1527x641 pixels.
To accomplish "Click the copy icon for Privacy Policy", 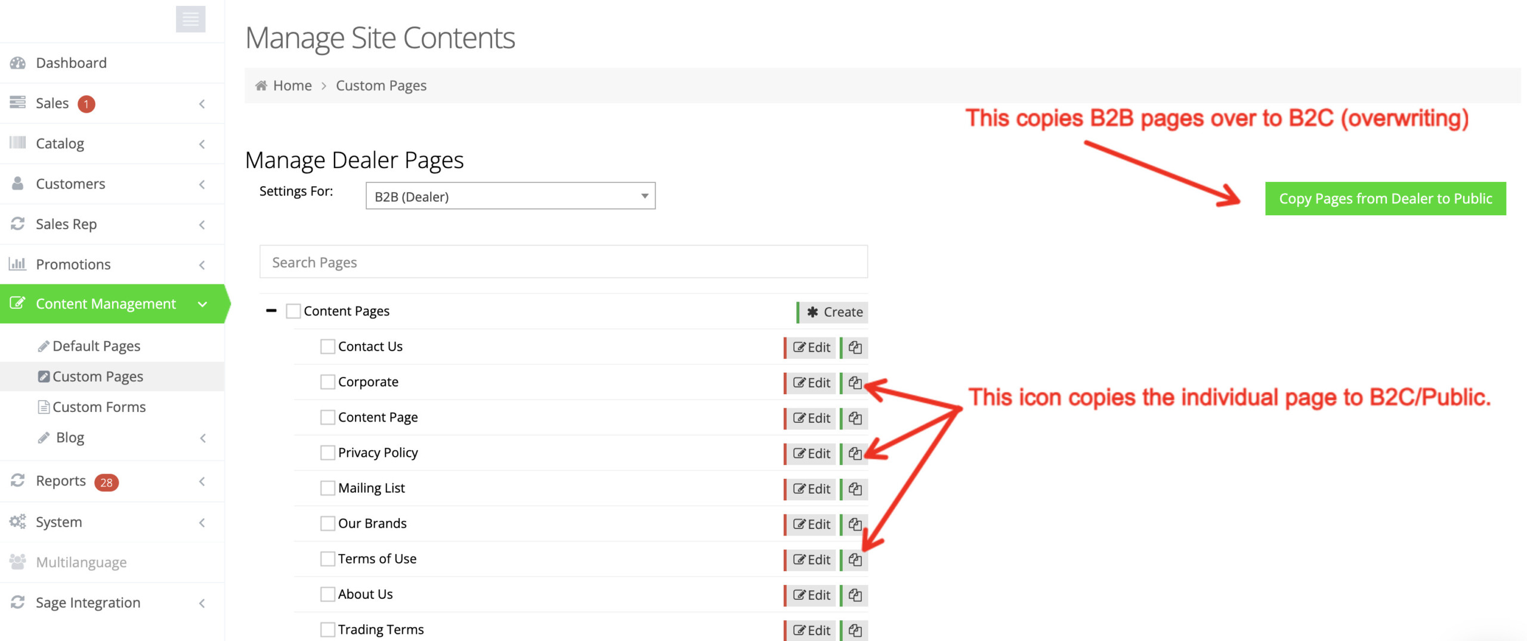I will 855,454.
